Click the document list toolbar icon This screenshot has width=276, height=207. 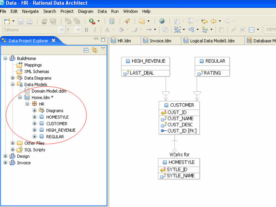point(112,21)
